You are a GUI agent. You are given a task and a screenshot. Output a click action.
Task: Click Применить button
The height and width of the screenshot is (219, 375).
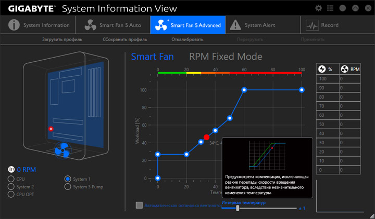point(313,39)
